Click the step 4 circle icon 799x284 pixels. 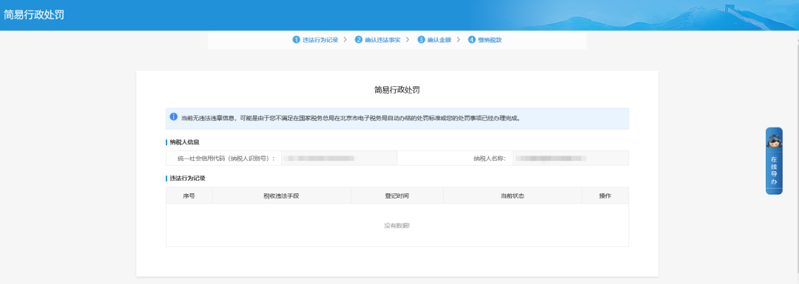point(471,40)
